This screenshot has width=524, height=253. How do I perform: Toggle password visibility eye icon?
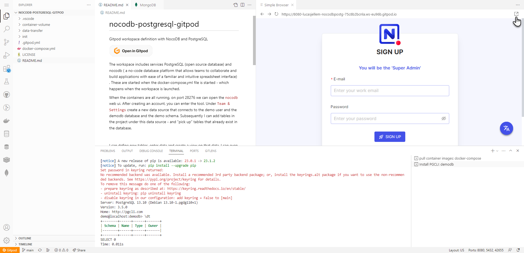tap(444, 118)
